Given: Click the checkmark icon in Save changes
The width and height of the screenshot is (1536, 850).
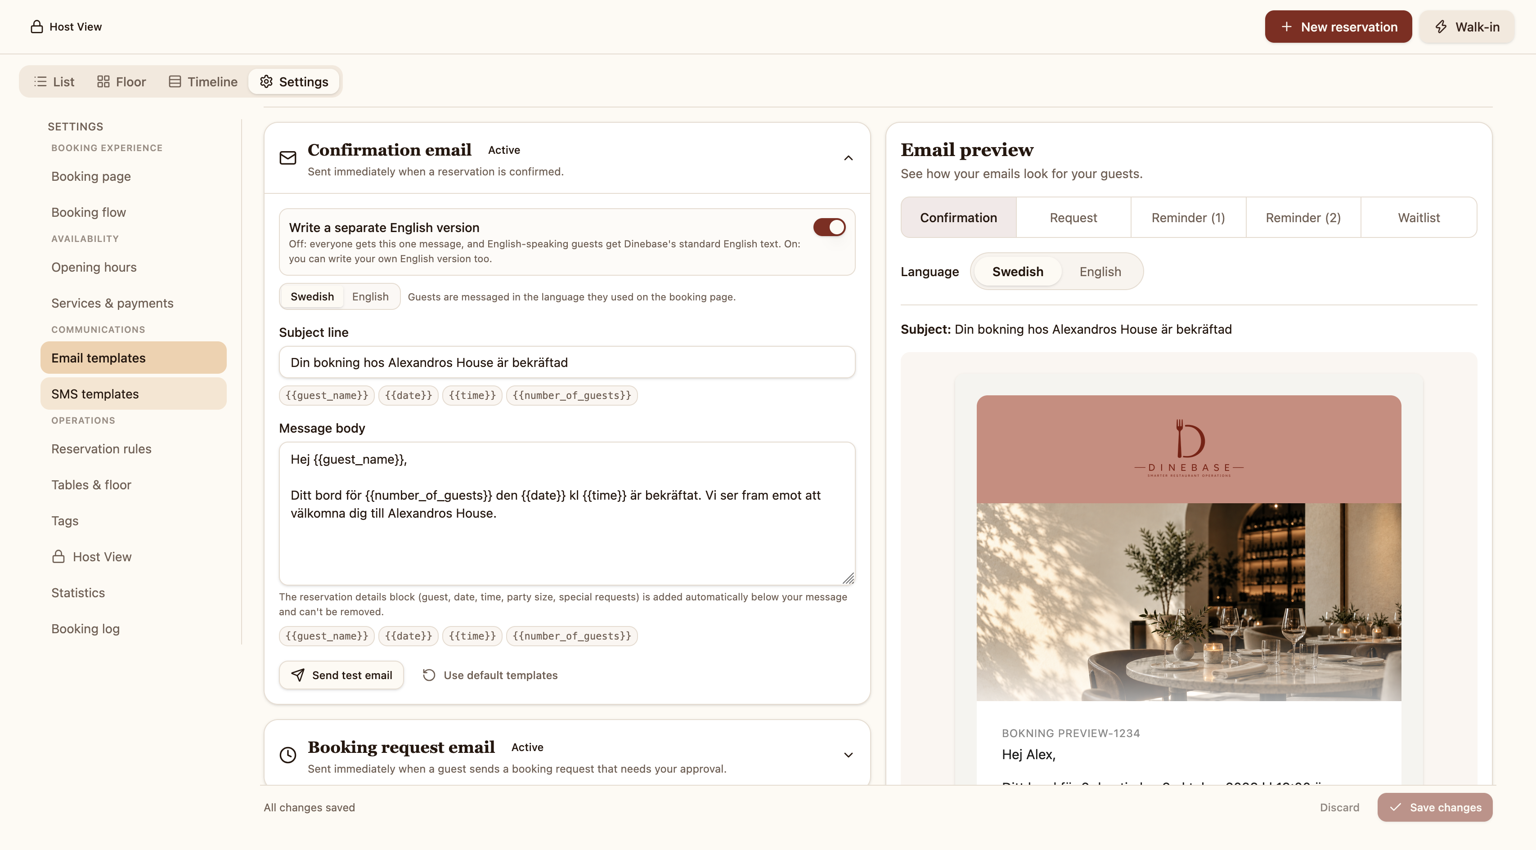Looking at the screenshot, I should pos(1395,807).
